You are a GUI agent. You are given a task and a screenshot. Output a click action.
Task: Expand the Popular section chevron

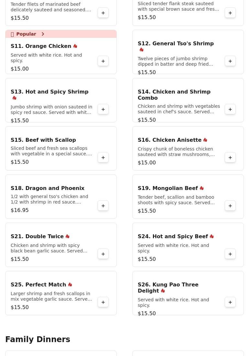(x=43, y=34)
